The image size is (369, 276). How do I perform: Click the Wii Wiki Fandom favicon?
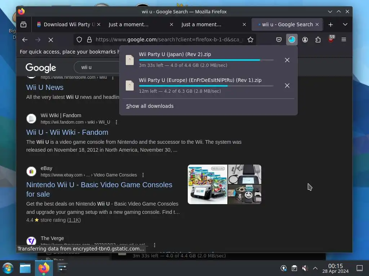pos(31,119)
